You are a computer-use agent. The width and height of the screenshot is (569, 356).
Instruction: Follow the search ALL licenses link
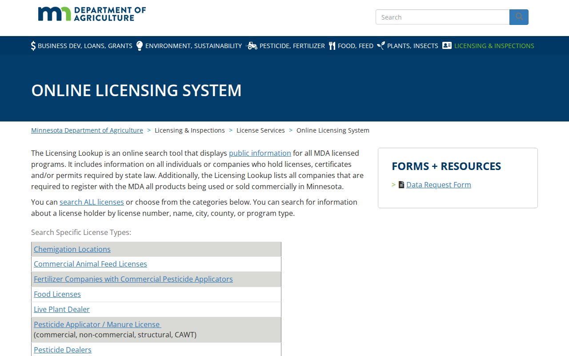pos(92,202)
